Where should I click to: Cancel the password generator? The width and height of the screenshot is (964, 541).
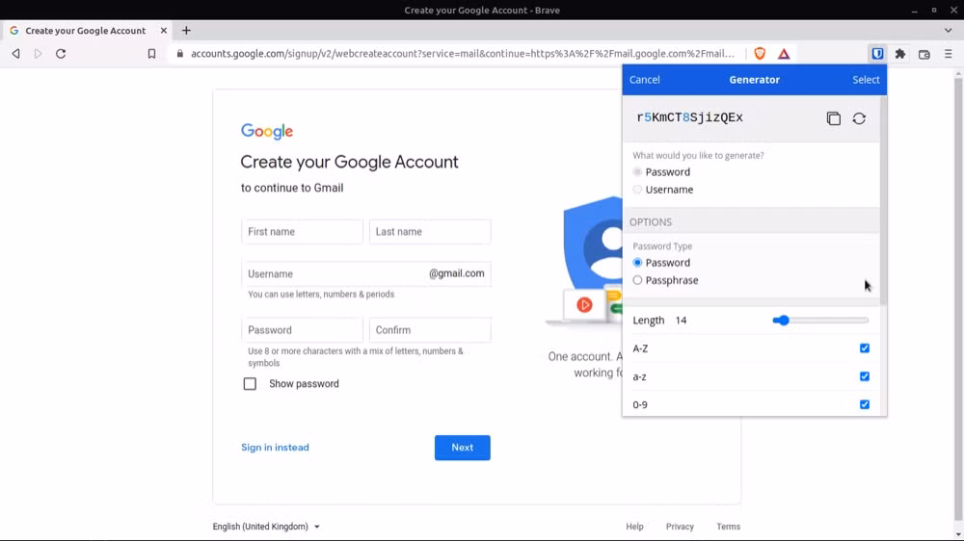click(x=644, y=80)
